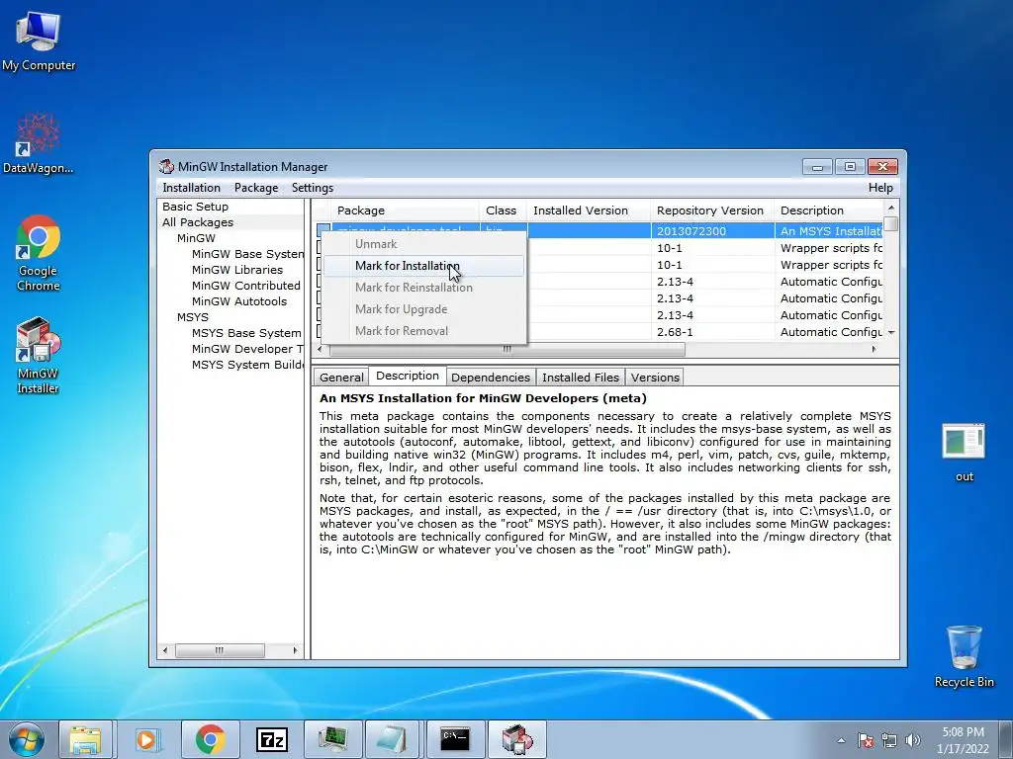Image resolution: width=1013 pixels, height=759 pixels.
Task: Open the Help menu
Action: coord(880,188)
